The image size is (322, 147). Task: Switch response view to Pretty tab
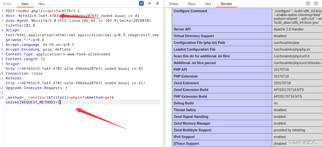tap(174, 4)
